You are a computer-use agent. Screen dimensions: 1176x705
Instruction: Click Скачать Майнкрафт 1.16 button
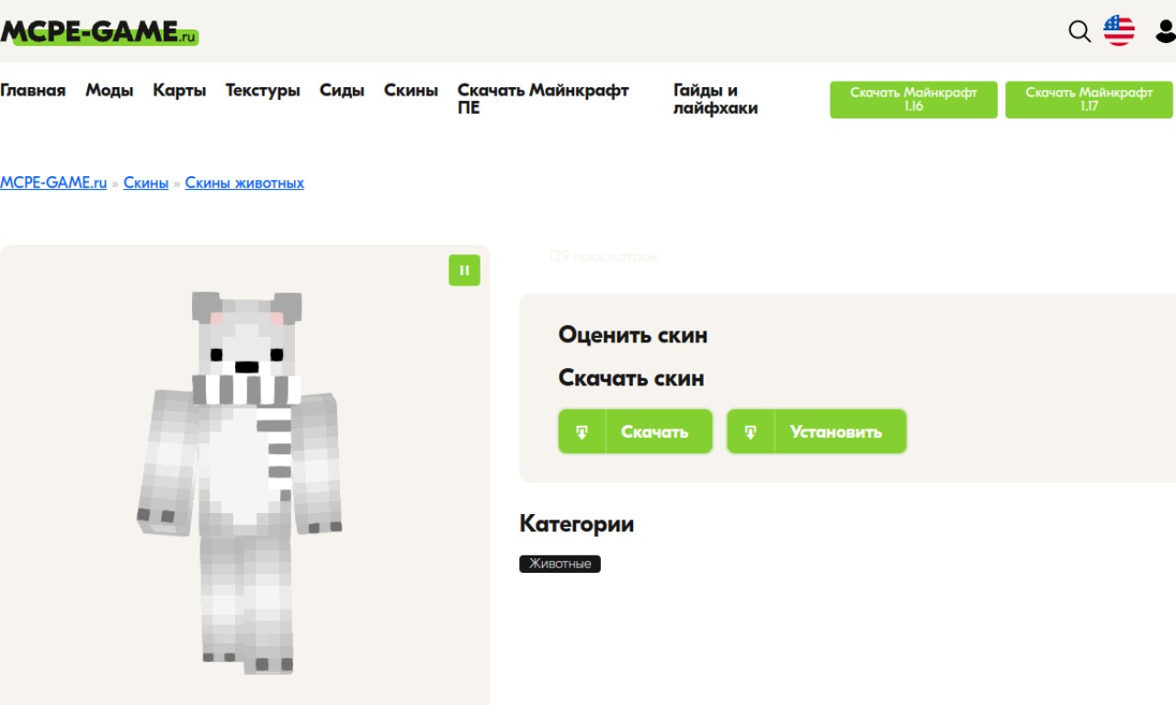pos(913,99)
